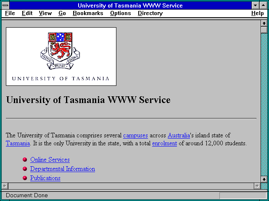Follow the Australia link
The image size is (269, 201).
coord(179,135)
